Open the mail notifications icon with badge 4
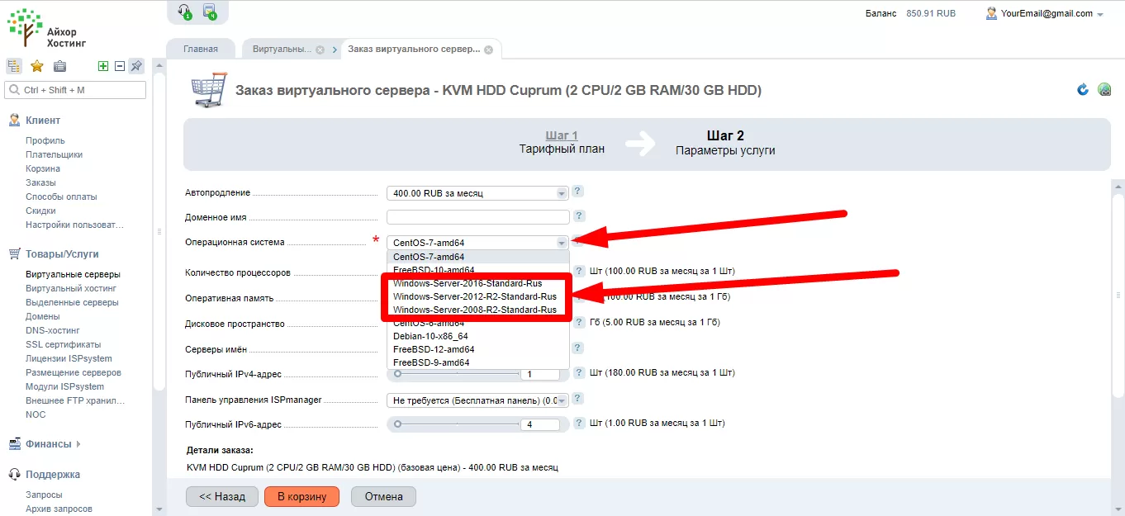The width and height of the screenshot is (1125, 516). (x=210, y=12)
